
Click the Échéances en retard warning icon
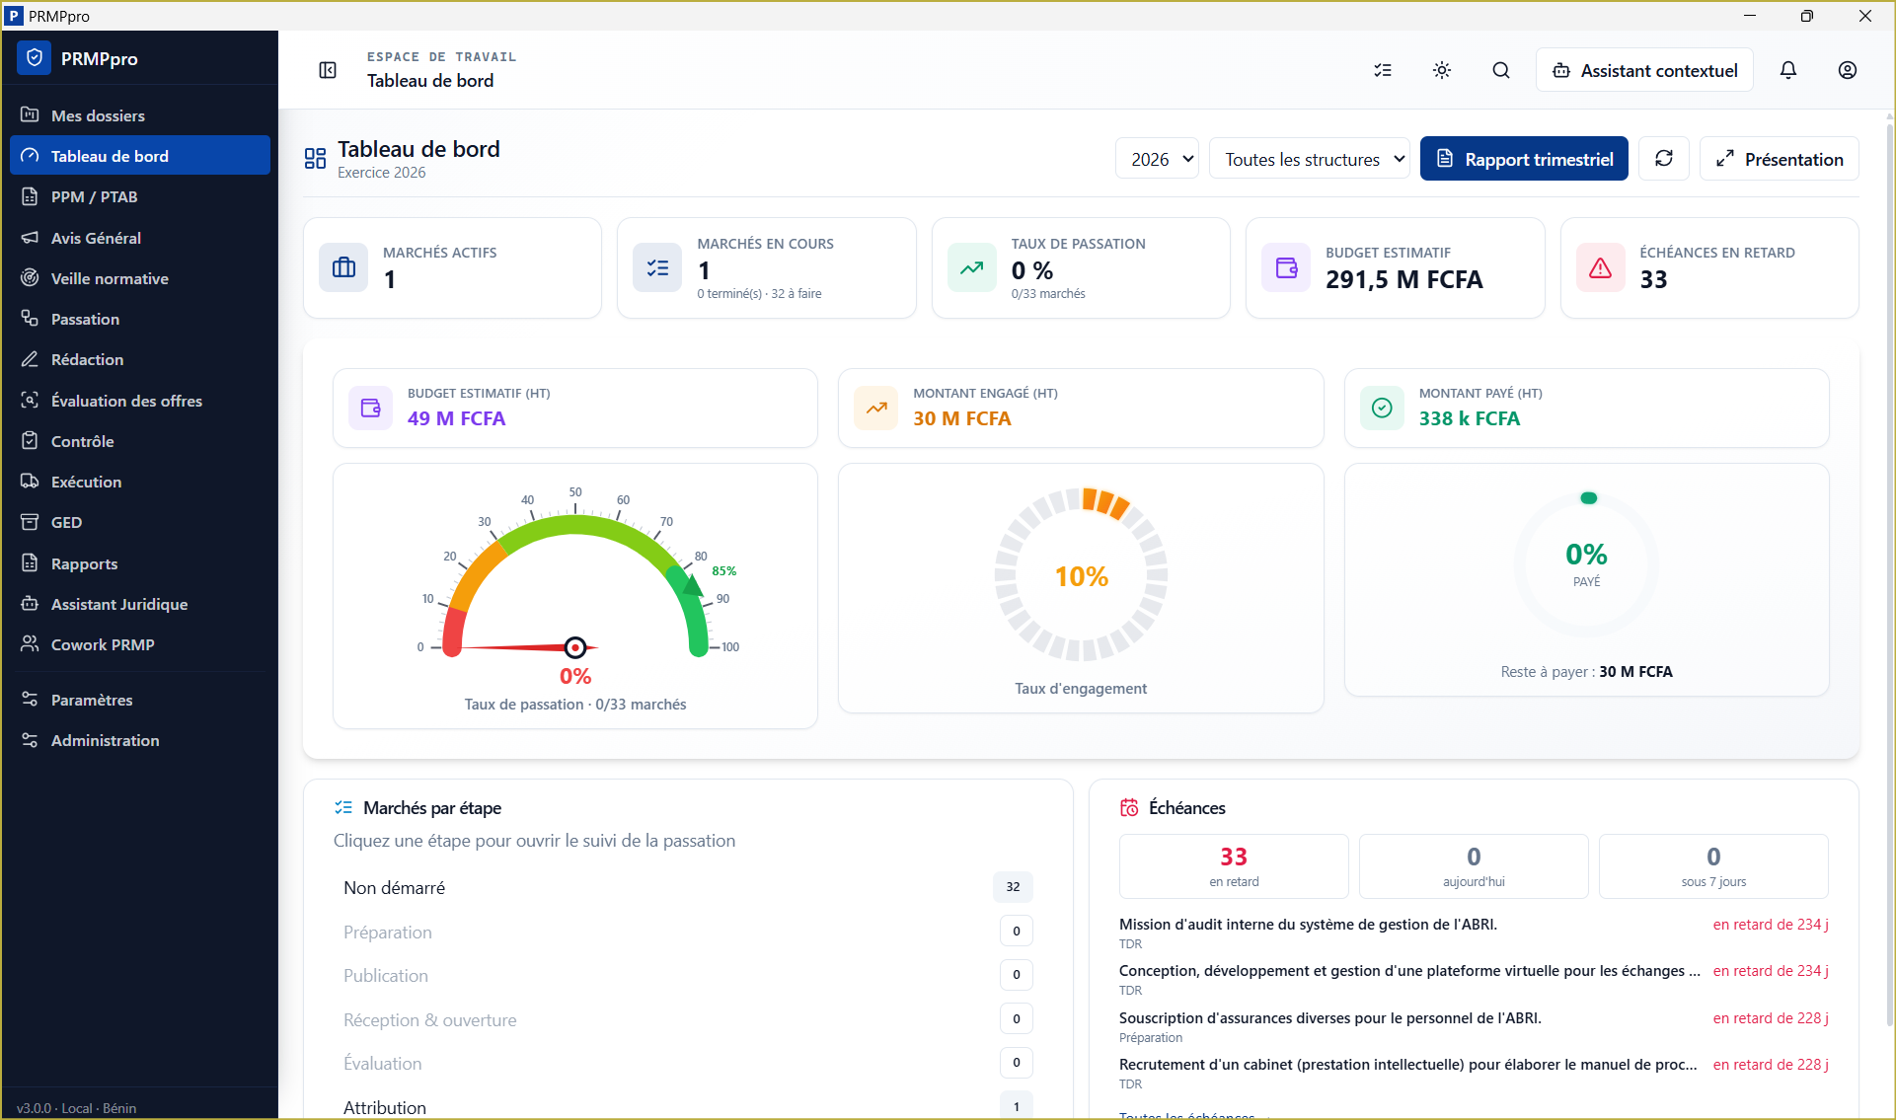1601,267
